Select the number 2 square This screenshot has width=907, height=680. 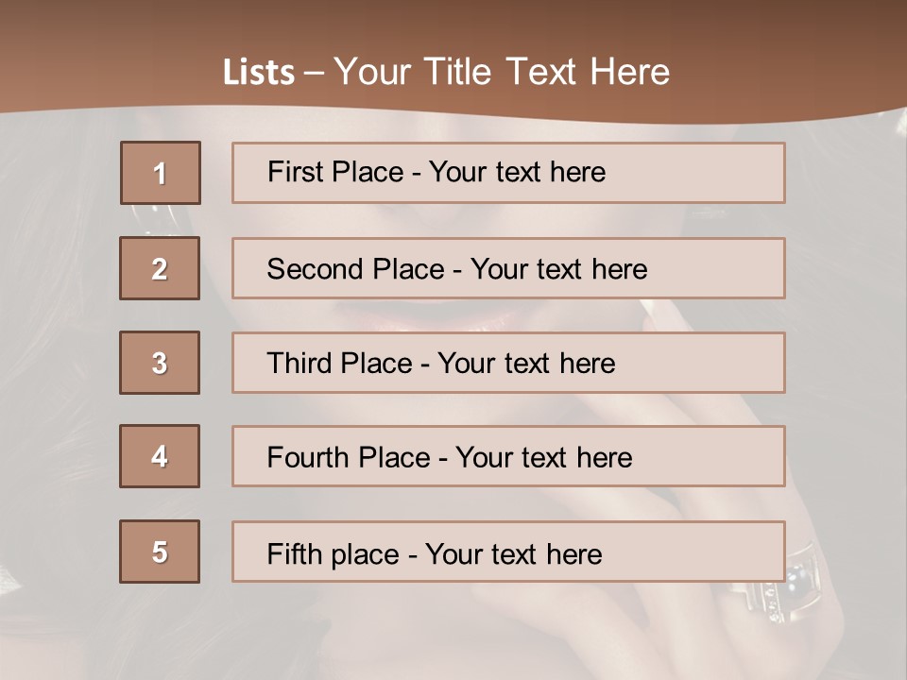tap(160, 268)
